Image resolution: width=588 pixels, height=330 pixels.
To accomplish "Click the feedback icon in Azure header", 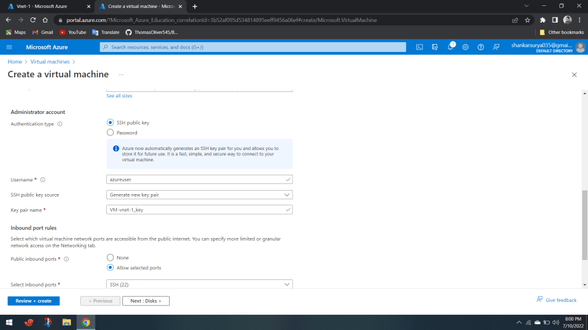I will coord(496,47).
